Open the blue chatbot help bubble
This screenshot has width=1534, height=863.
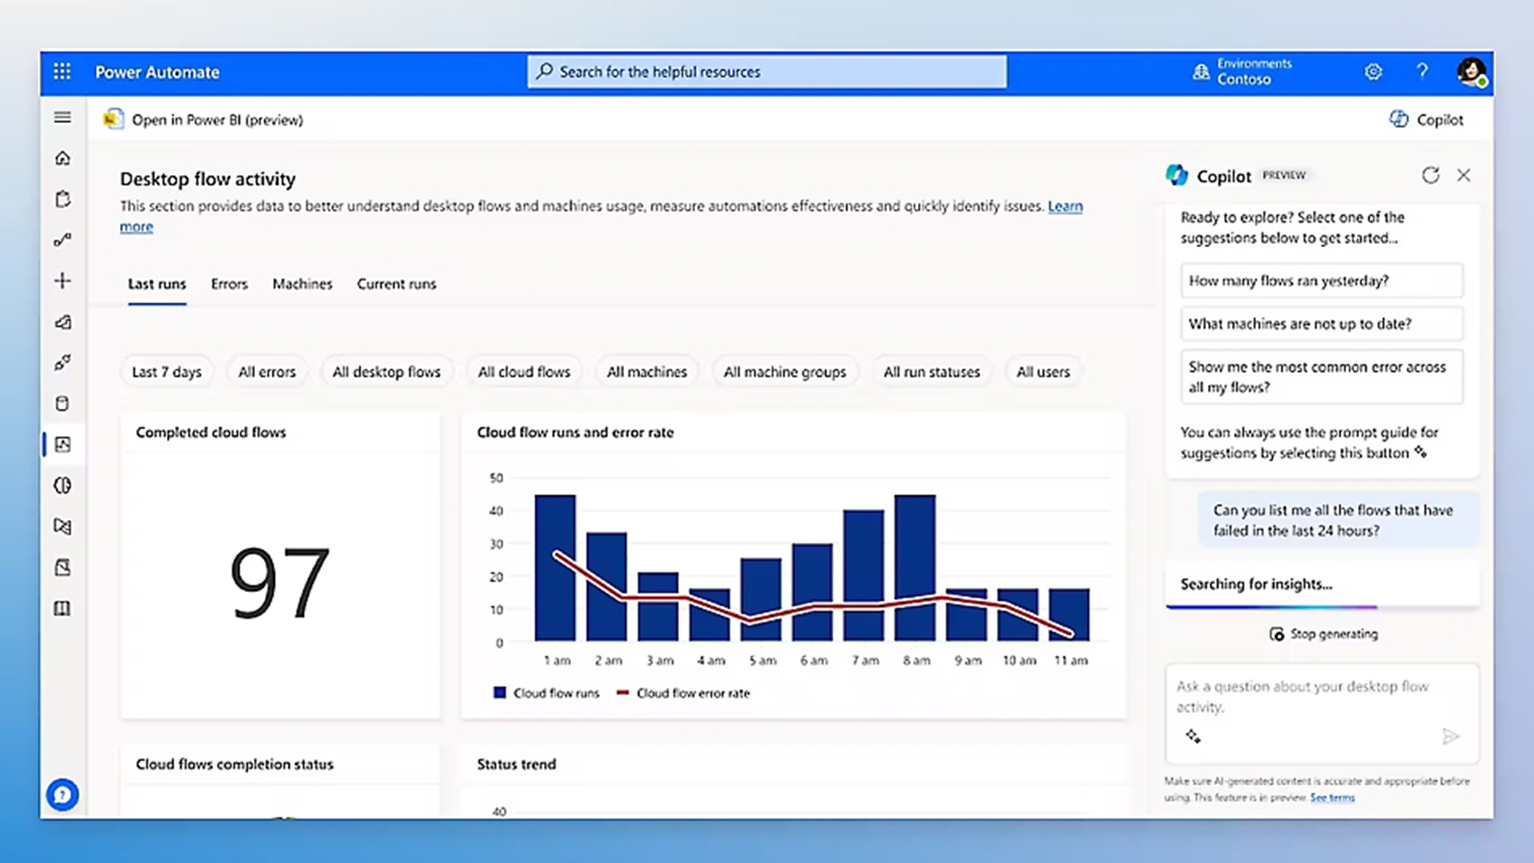[x=62, y=795]
